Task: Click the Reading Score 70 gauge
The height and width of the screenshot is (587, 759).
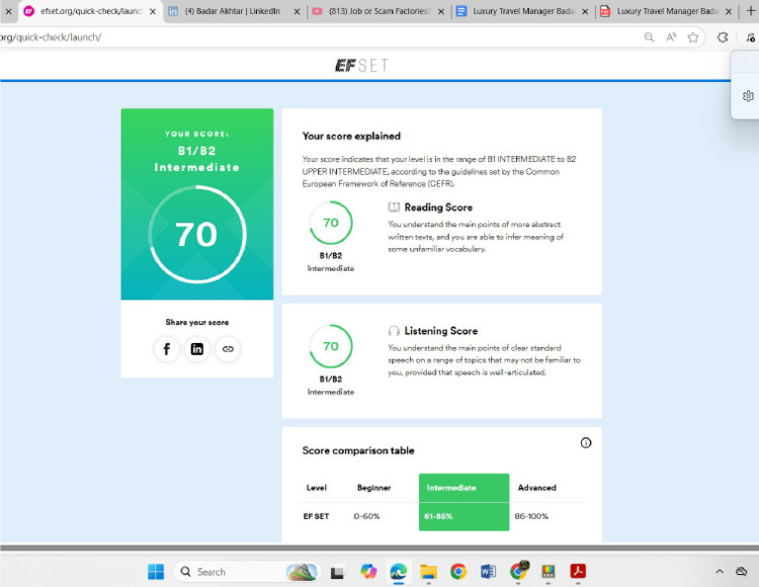Action: [331, 222]
